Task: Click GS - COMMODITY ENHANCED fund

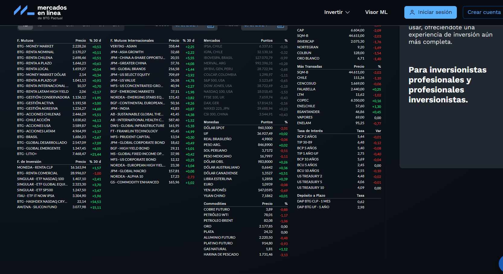Action: pyautogui.click(x=152, y=182)
